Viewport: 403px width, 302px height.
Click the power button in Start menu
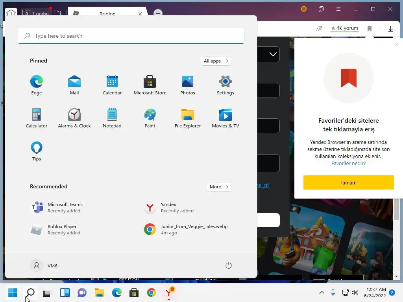229,265
